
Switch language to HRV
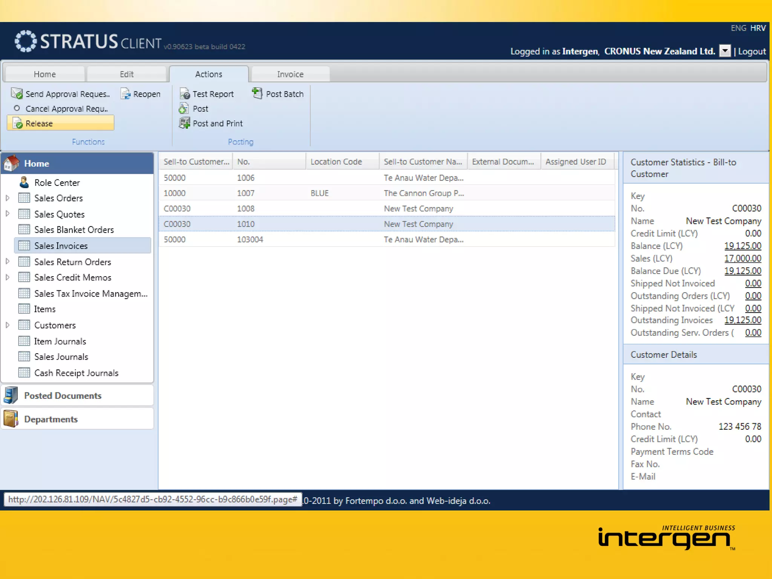click(758, 28)
